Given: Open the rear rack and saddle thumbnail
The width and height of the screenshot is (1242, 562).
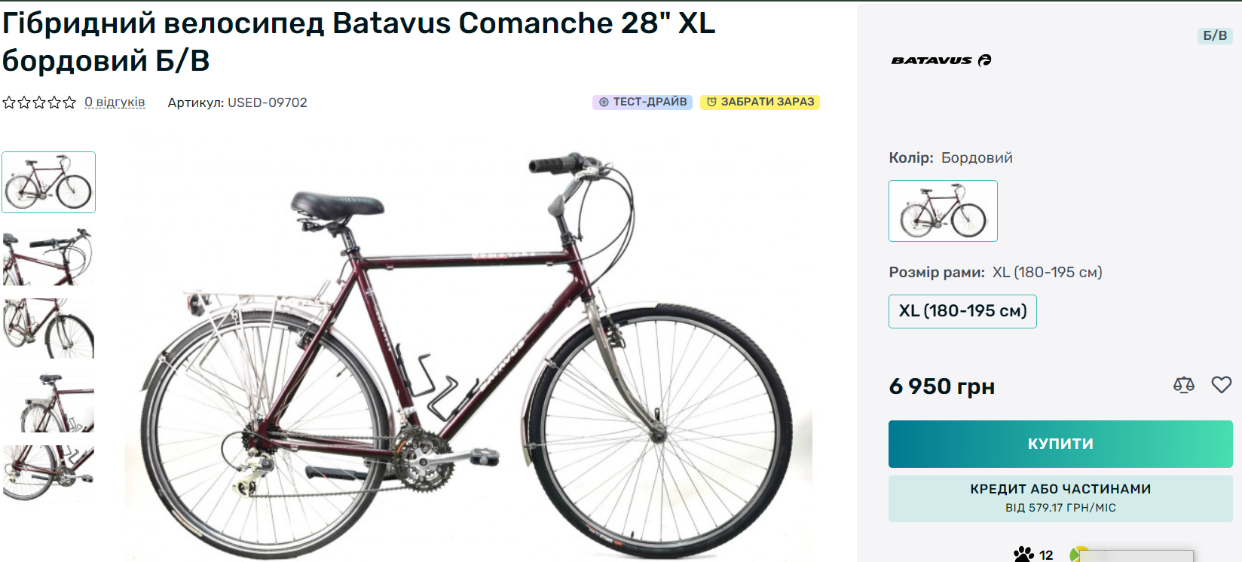Looking at the screenshot, I should (x=49, y=402).
